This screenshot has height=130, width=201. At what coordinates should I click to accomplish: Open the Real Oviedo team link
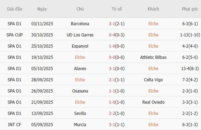pyautogui.click(x=153, y=102)
